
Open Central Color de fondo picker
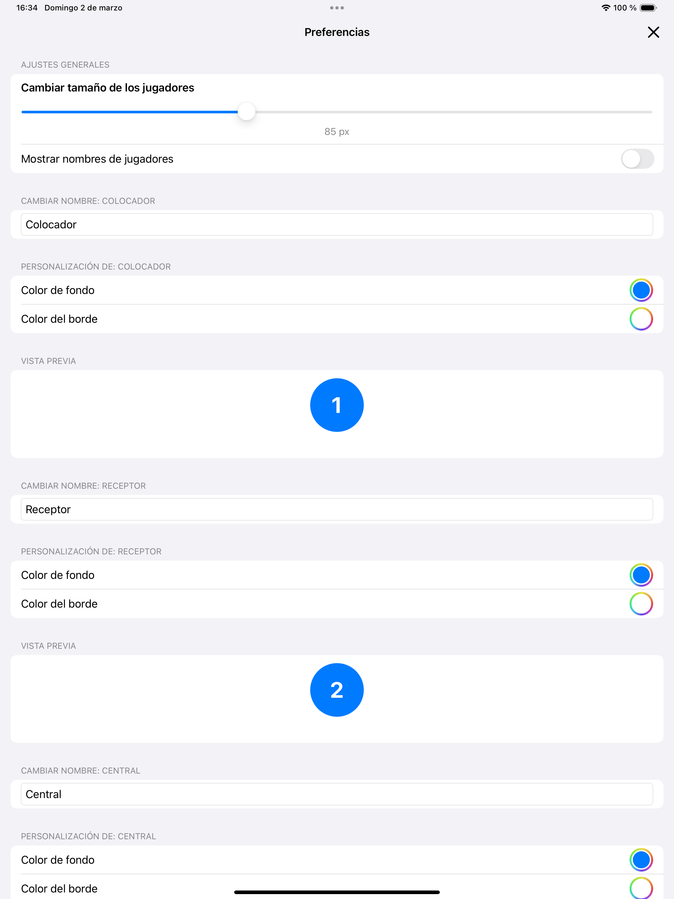641,860
